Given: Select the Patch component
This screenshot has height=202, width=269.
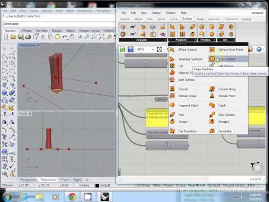Looking at the screenshot, I should coord(217,105).
